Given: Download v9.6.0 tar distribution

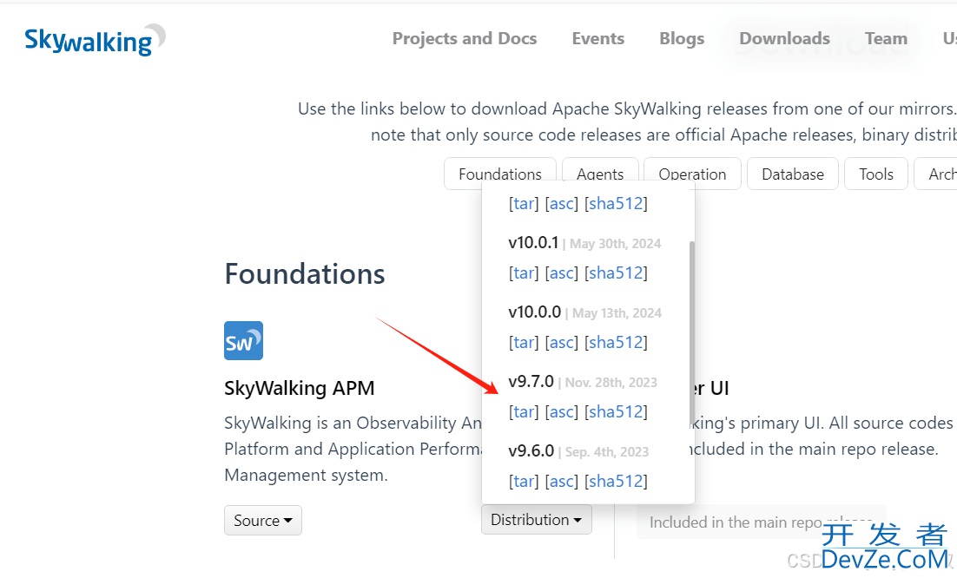Looking at the screenshot, I should coord(524,481).
